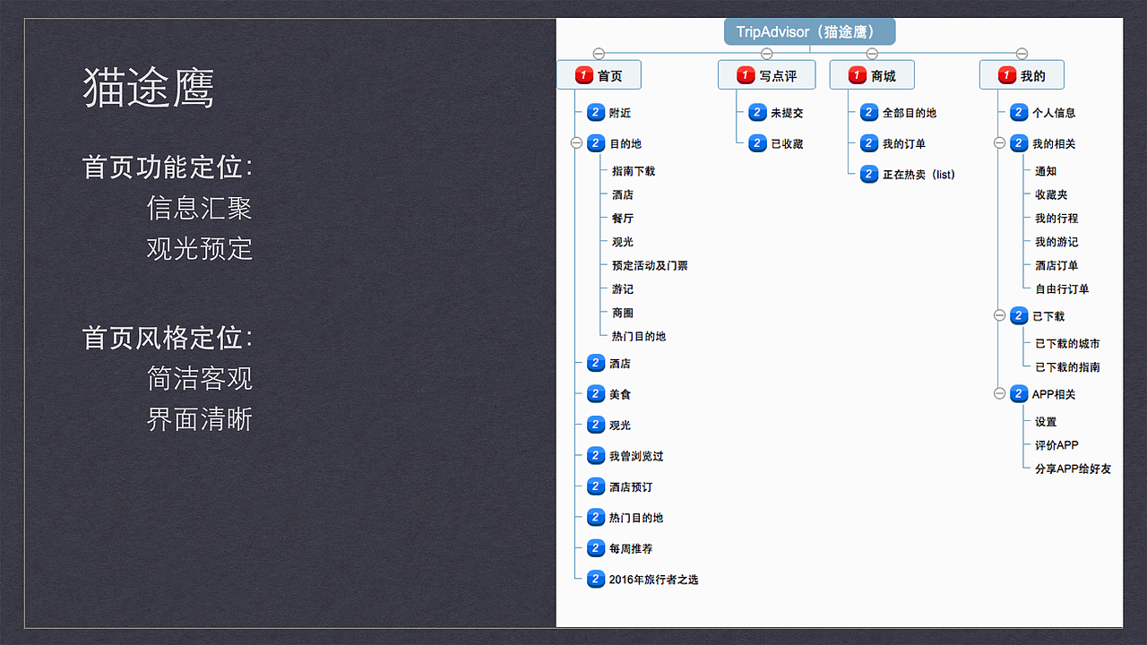Click the priority 2 icon beside 2016年旅行者之选
This screenshot has width=1147, height=645.
596,579
